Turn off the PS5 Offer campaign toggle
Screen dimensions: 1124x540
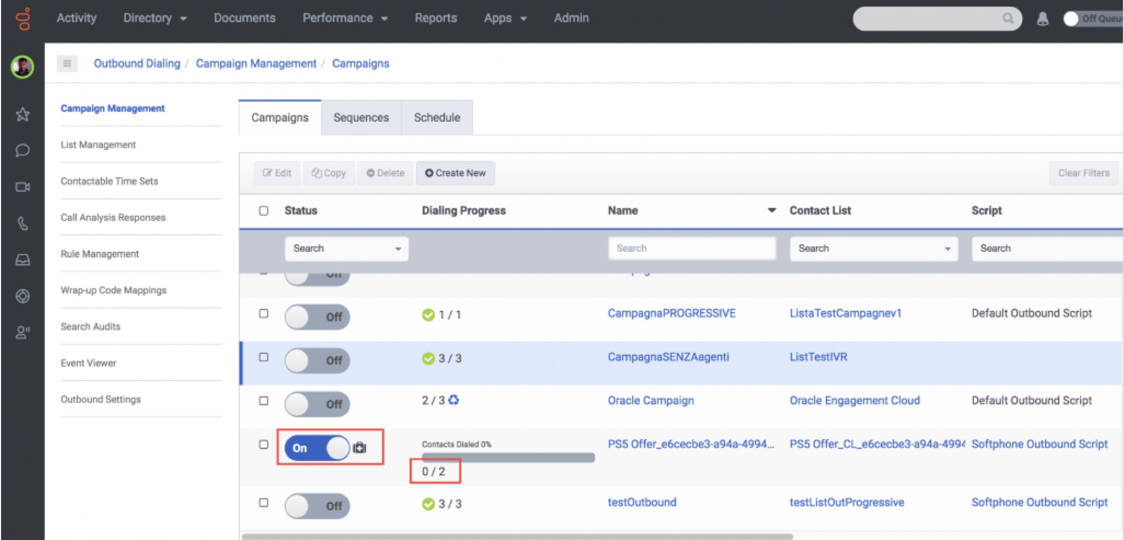317,448
